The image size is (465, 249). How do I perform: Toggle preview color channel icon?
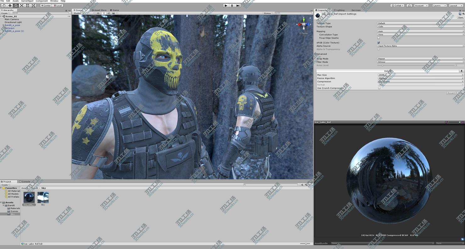(x=446, y=122)
